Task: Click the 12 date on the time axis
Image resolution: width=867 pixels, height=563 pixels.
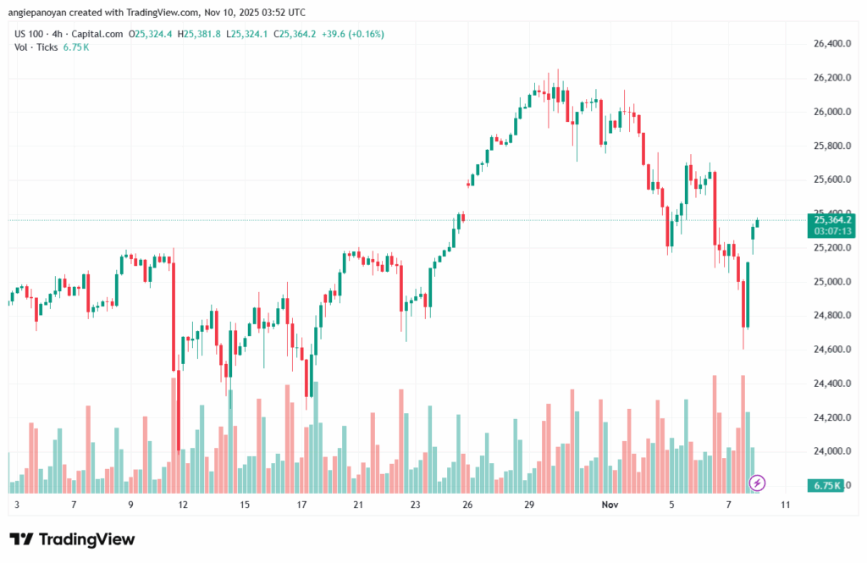Action: [x=183, y=505]
